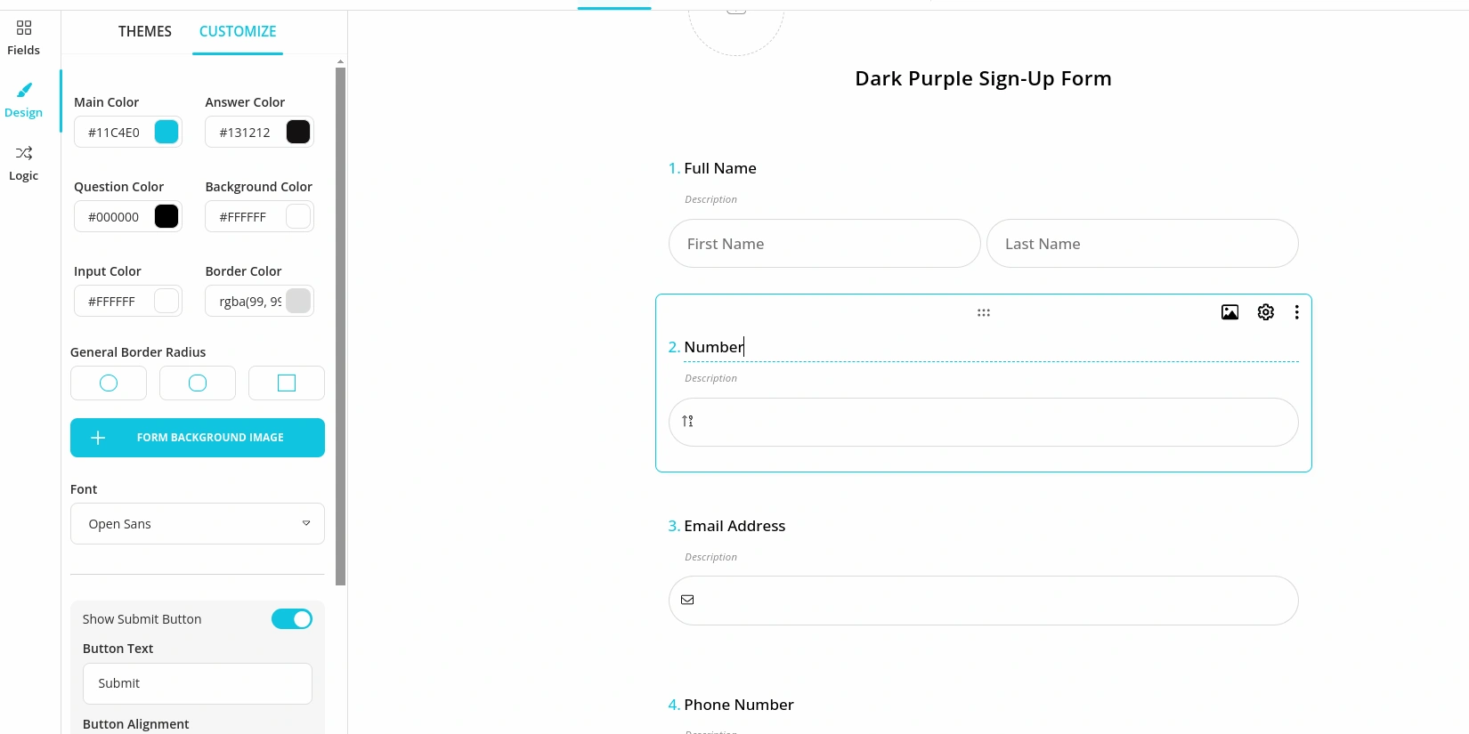Open the settings gear for the Number field
This screenshot has width=1469, height=734.
tap(1265, 312)
